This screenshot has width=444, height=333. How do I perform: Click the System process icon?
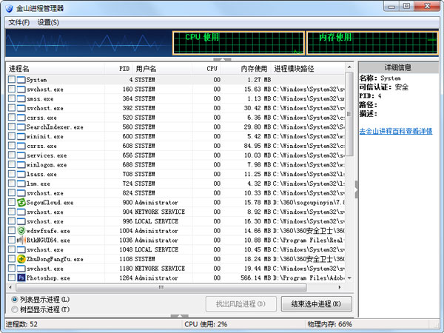coord(21,80)
